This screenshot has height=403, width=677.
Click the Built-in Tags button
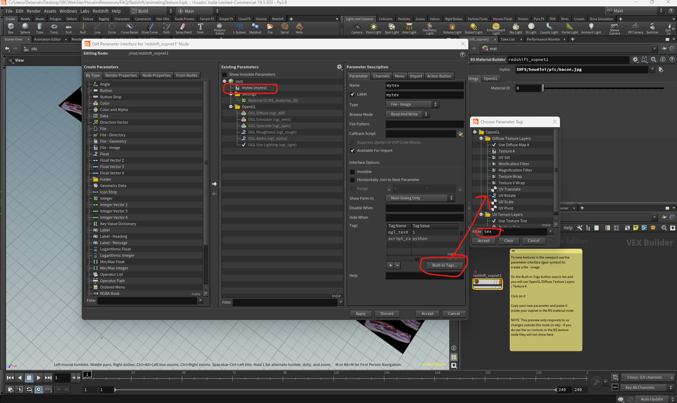tap(444, 265)
